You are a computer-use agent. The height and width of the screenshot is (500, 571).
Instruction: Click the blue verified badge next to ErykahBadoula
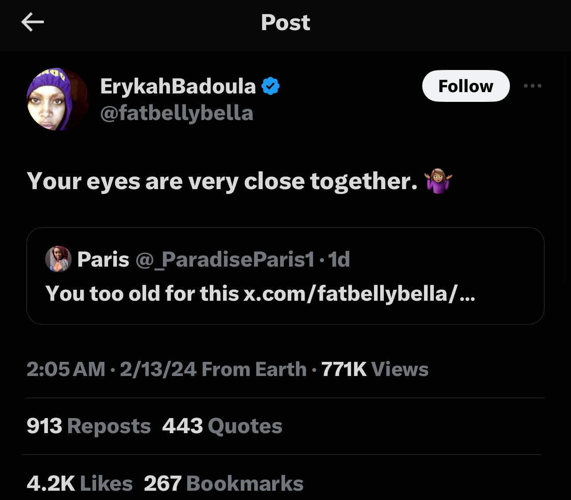pos(270,85)
